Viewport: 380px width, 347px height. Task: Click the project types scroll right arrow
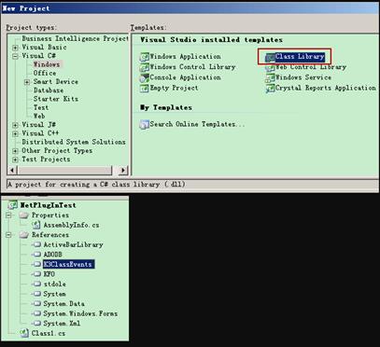[123, 171]
